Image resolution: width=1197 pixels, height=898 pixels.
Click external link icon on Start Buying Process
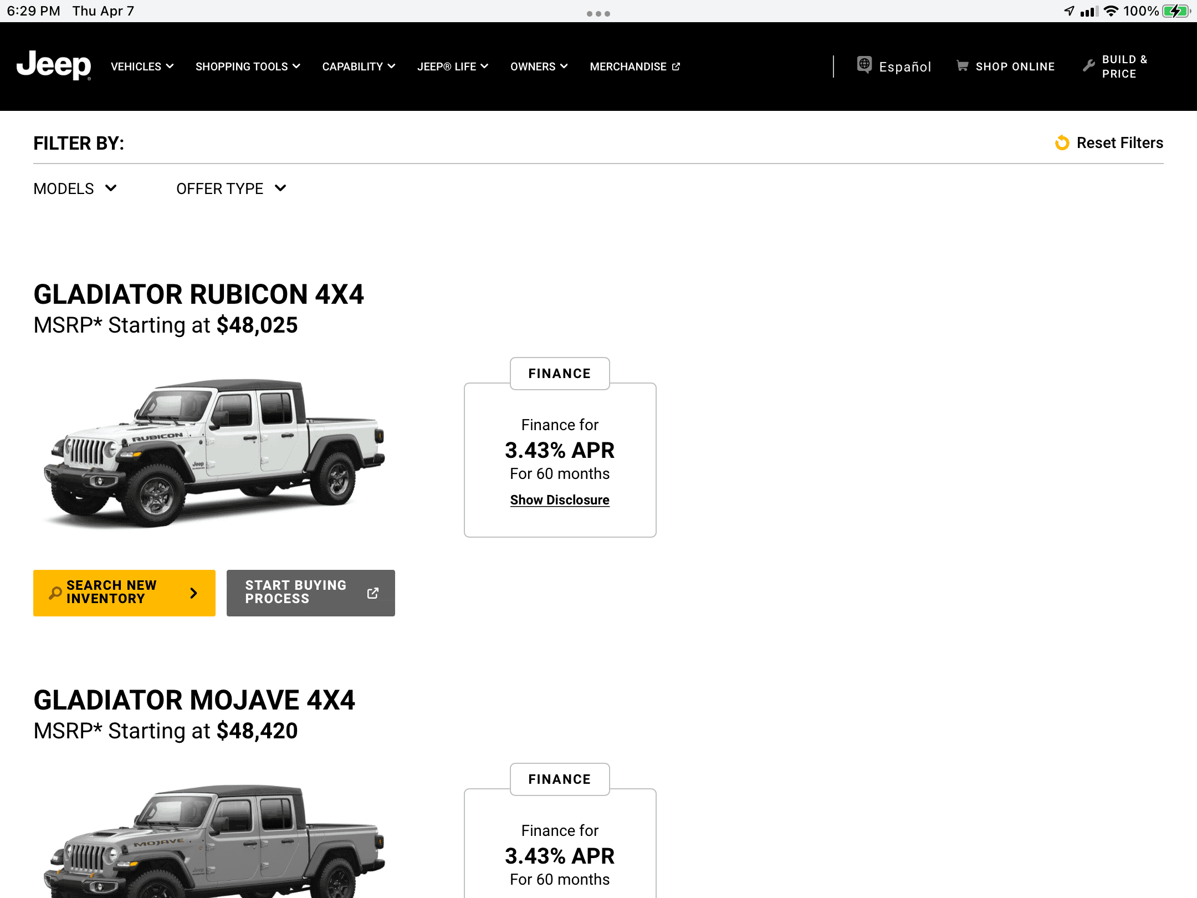pos(373,593)
